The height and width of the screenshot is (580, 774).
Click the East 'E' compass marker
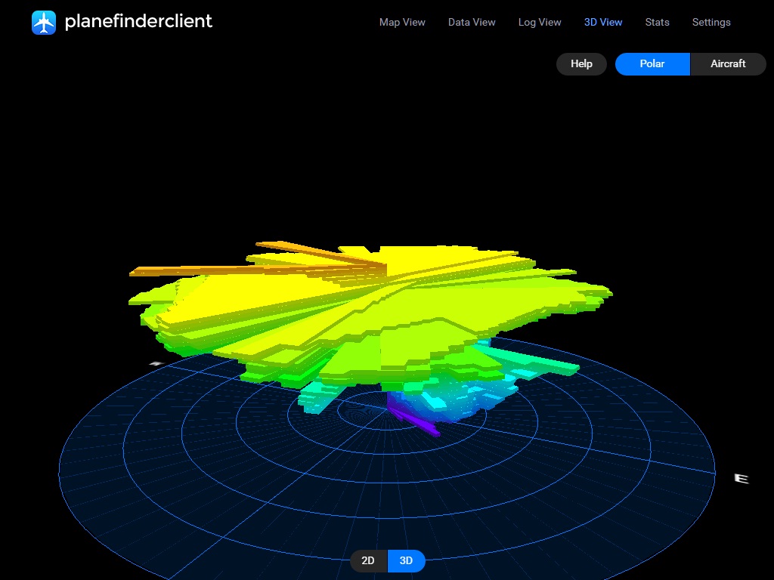[741, 478]
